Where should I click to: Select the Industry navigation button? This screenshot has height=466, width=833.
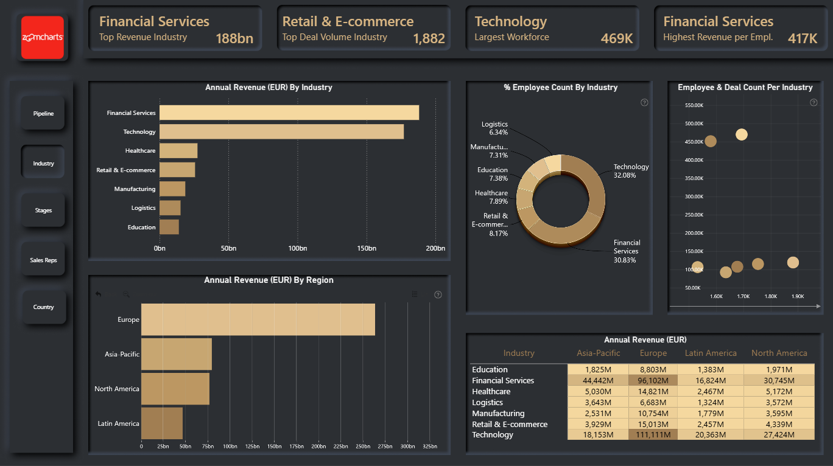pos(43,164)
